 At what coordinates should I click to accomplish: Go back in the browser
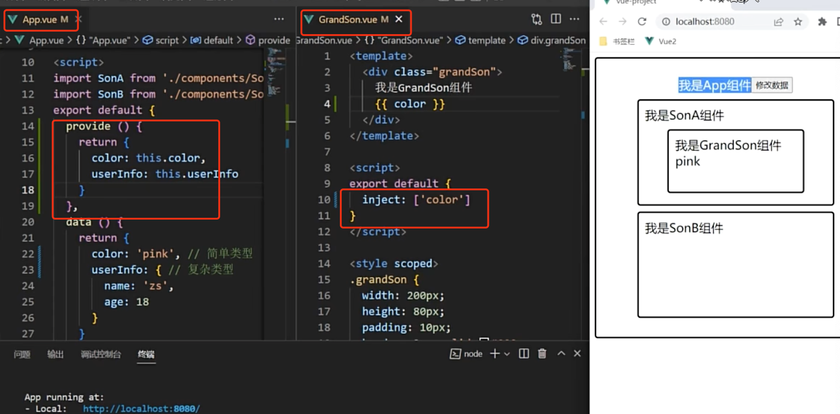(603, 22)
